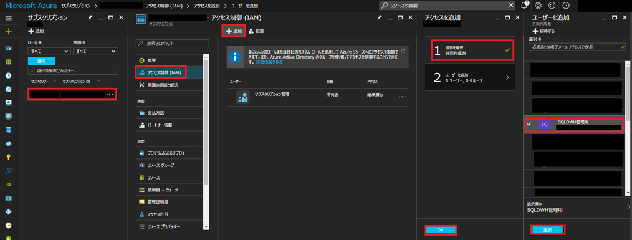Viewport: 632px width, 240px height.
Task: Click the 役割 toolbar button
Action: [x=256, y=31]
